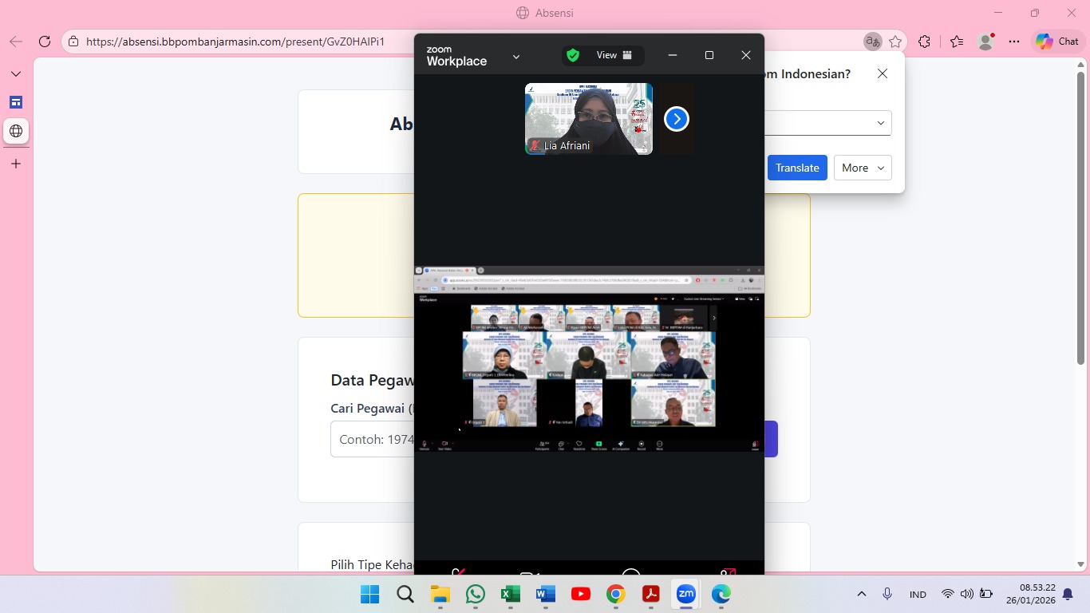Select the Absensi globe tab in sidebar

16,131
